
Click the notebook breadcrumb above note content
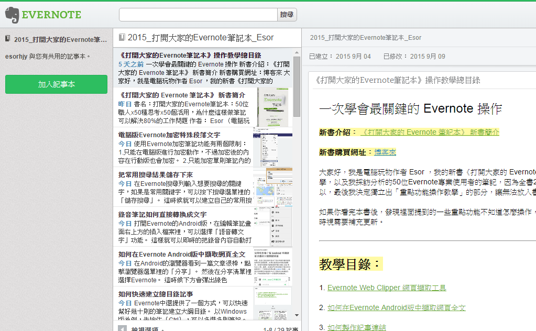[x=365, y=38]
